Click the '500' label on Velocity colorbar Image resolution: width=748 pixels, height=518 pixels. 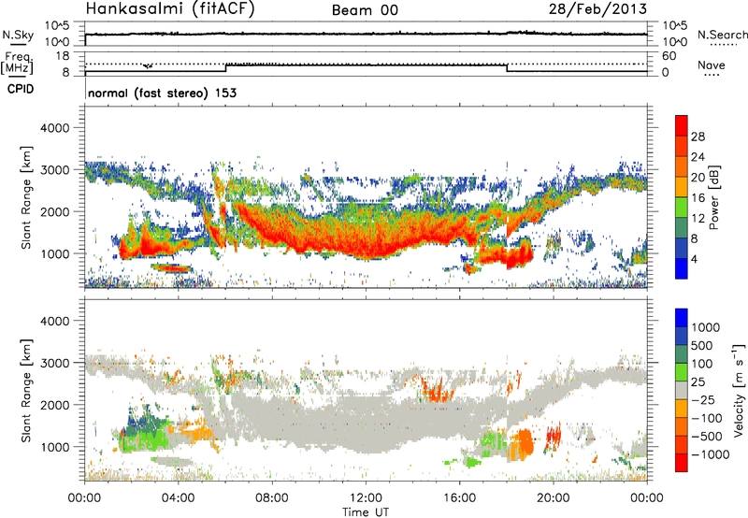(702, 346)
